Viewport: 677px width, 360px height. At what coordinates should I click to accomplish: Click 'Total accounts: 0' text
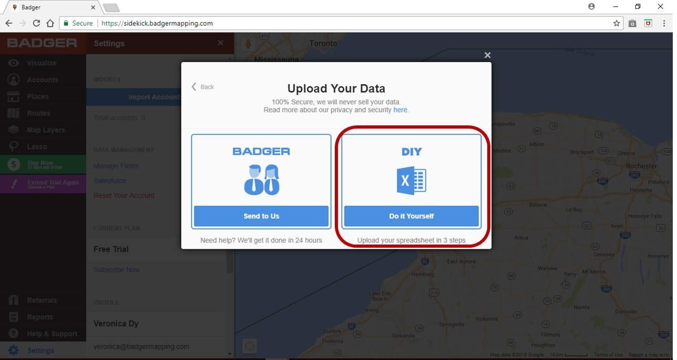click(119, 118)
